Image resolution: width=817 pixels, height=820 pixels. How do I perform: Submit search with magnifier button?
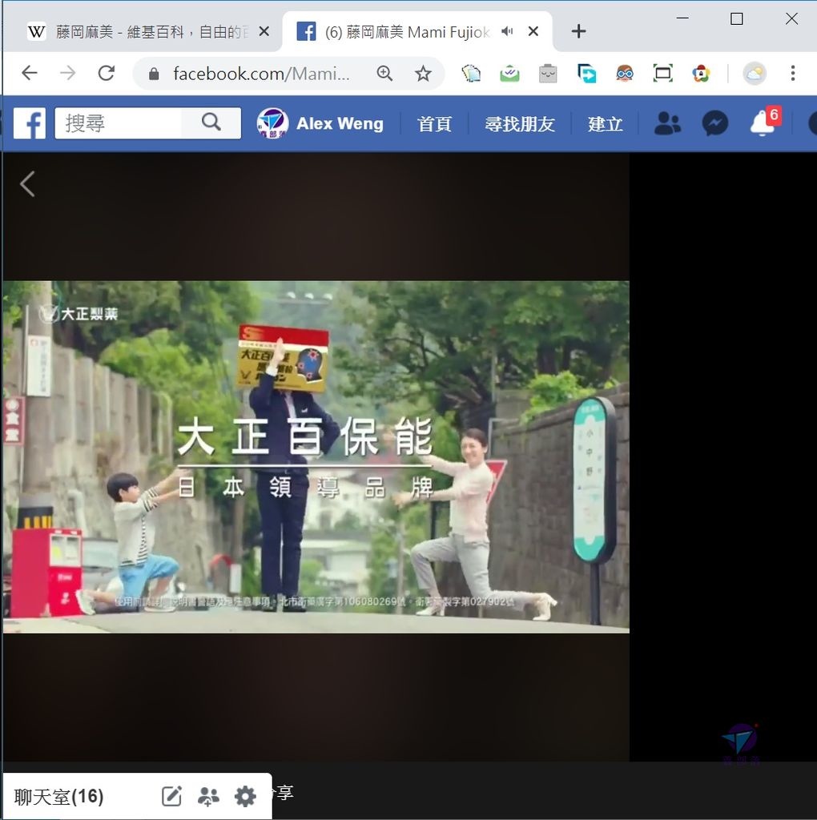pos(211,123)
